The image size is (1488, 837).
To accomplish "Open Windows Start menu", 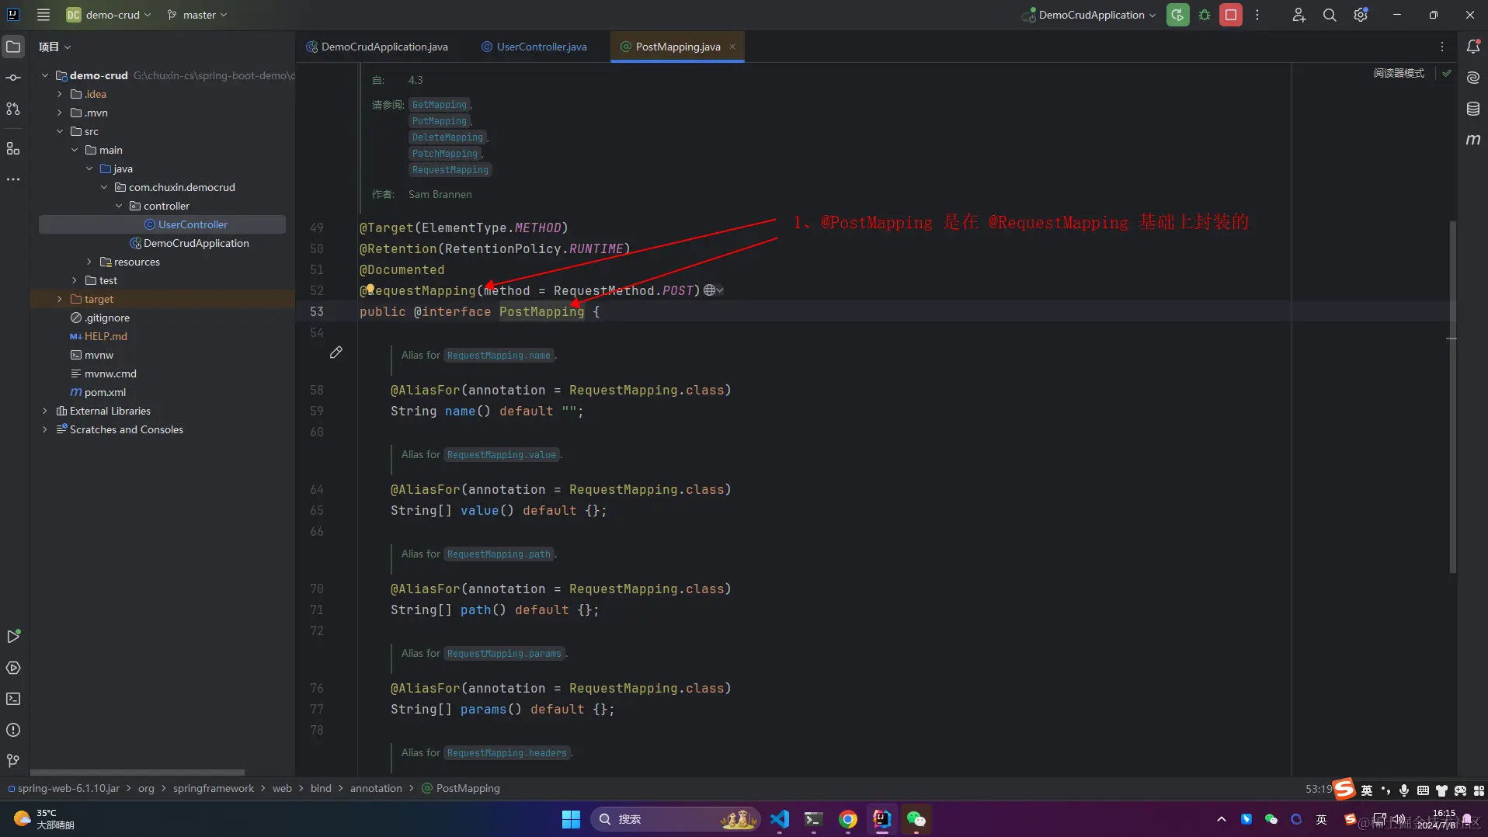I will tap(571, 819).
